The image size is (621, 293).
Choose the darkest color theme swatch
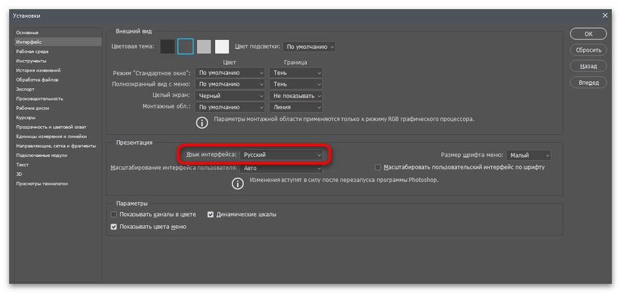pyautogui.click(x=168, y=46)
